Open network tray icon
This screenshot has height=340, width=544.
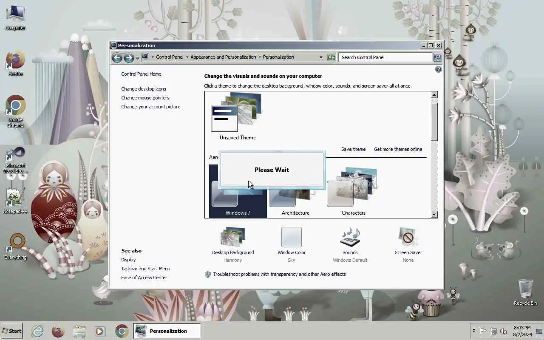tap(493, 331)
